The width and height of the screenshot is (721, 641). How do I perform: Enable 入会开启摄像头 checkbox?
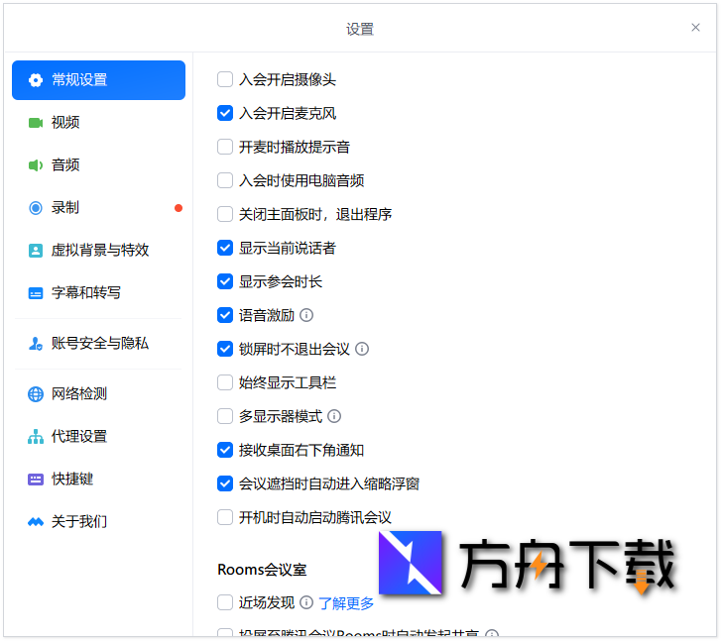(x=225, y=79)
